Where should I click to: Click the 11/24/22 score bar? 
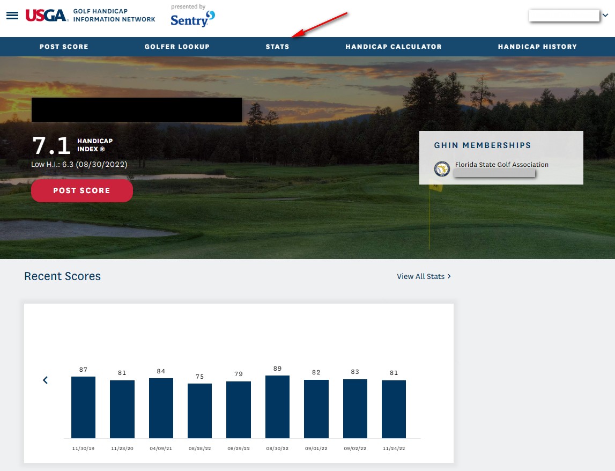394,409
